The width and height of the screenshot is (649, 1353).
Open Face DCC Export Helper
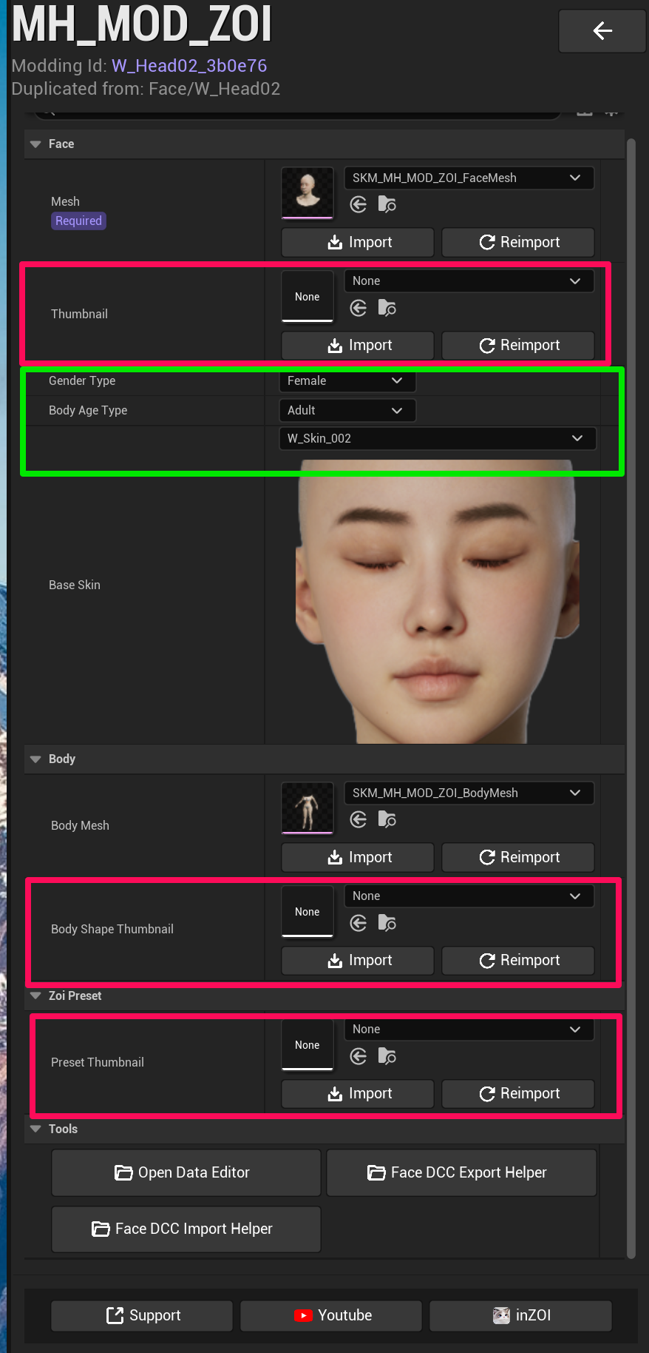point(461,1173)
